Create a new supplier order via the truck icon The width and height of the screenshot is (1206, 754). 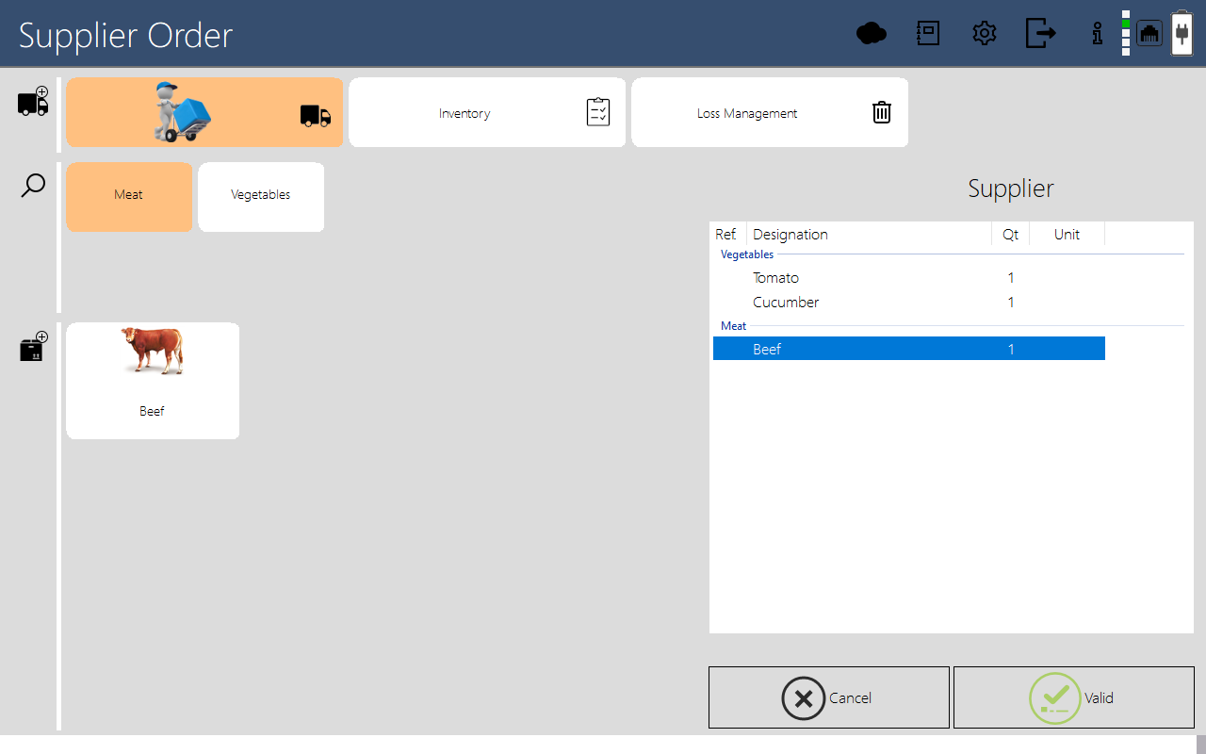(x=32, y=101)
